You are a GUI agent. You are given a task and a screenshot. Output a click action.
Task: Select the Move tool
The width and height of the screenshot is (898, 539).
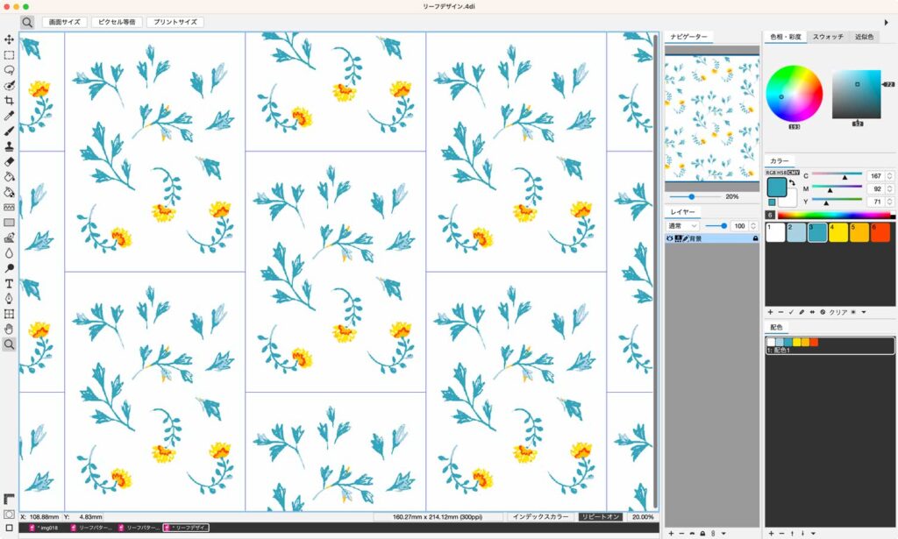9,39
